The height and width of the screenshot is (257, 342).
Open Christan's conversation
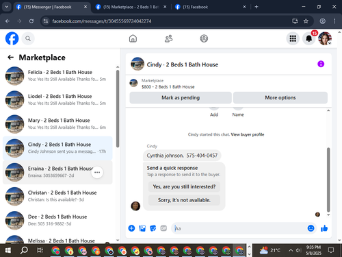point(57,196)
